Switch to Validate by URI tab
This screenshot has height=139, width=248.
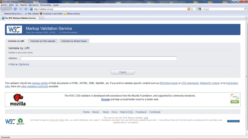coord(16,41)
